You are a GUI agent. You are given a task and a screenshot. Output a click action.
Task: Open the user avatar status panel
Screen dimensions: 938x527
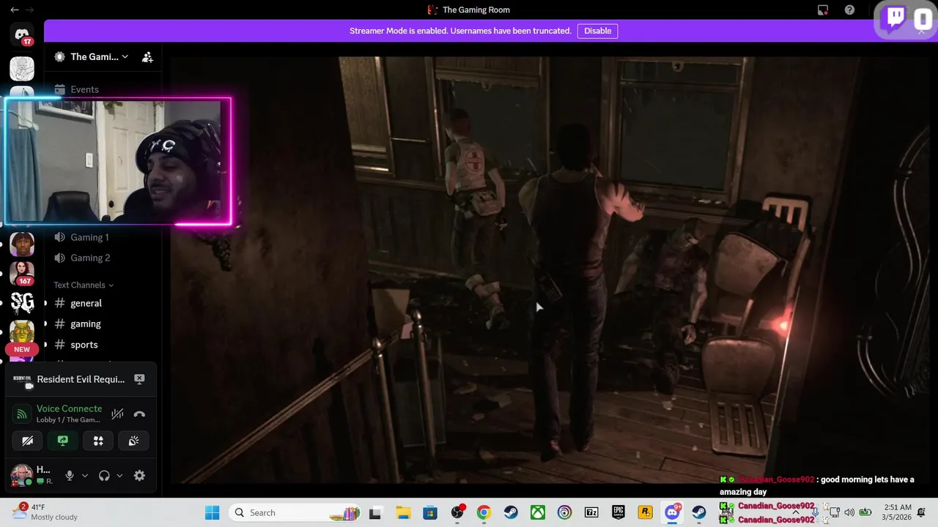(21, 475)
